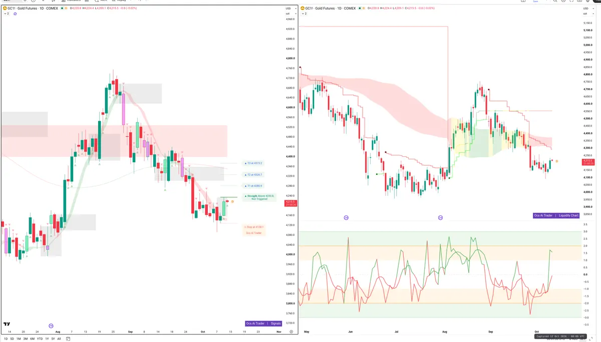Screen dimensions: 601x342
Task: Pick the 6M time range
Action: (x=32, y=338)
